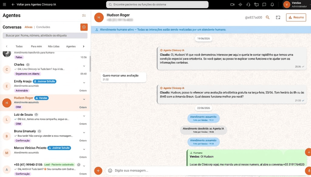Viewport: 311px width, 177px height.
Task: Open the video camera icon
Action: pyautogui.click(x=232, y=4)
